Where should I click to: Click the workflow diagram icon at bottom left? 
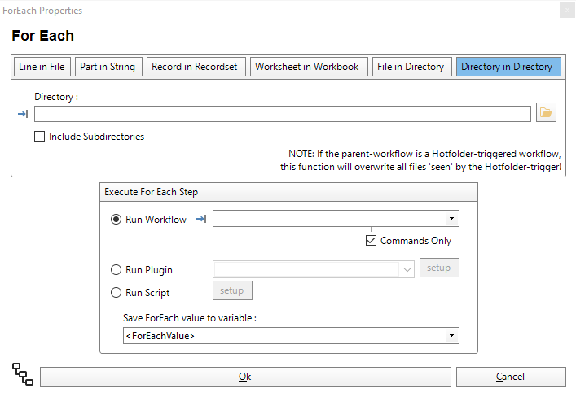tap(23, 374)
